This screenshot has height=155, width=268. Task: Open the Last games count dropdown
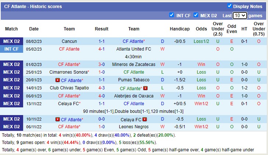(x=240, y=16)
